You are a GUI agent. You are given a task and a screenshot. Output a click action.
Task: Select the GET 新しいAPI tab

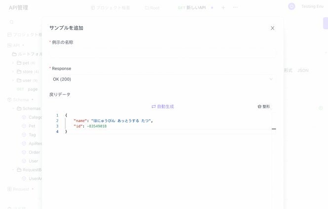click(192, 8)
